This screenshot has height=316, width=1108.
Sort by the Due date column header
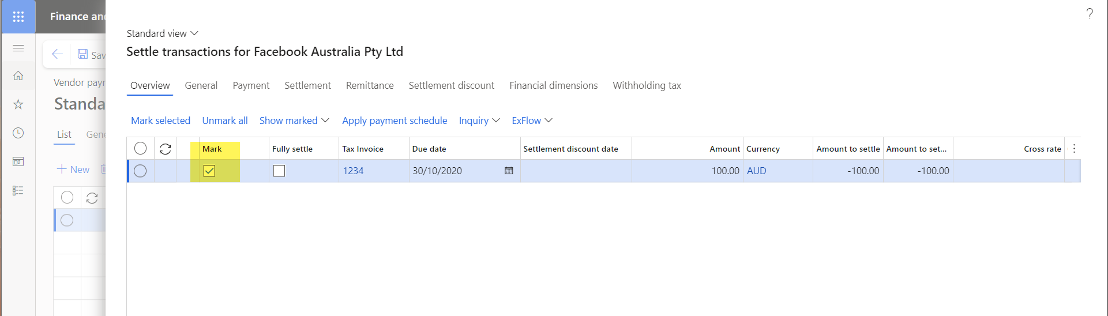point(429,149)
